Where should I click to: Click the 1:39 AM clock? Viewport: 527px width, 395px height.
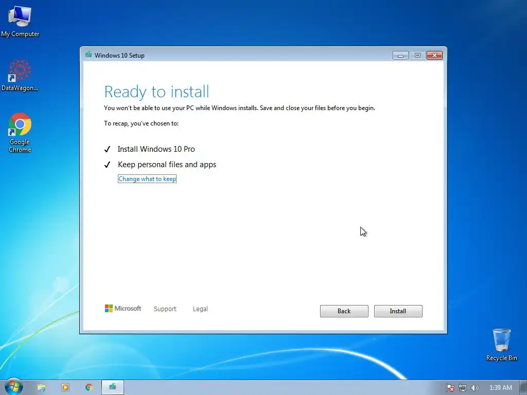click(500, 388)
